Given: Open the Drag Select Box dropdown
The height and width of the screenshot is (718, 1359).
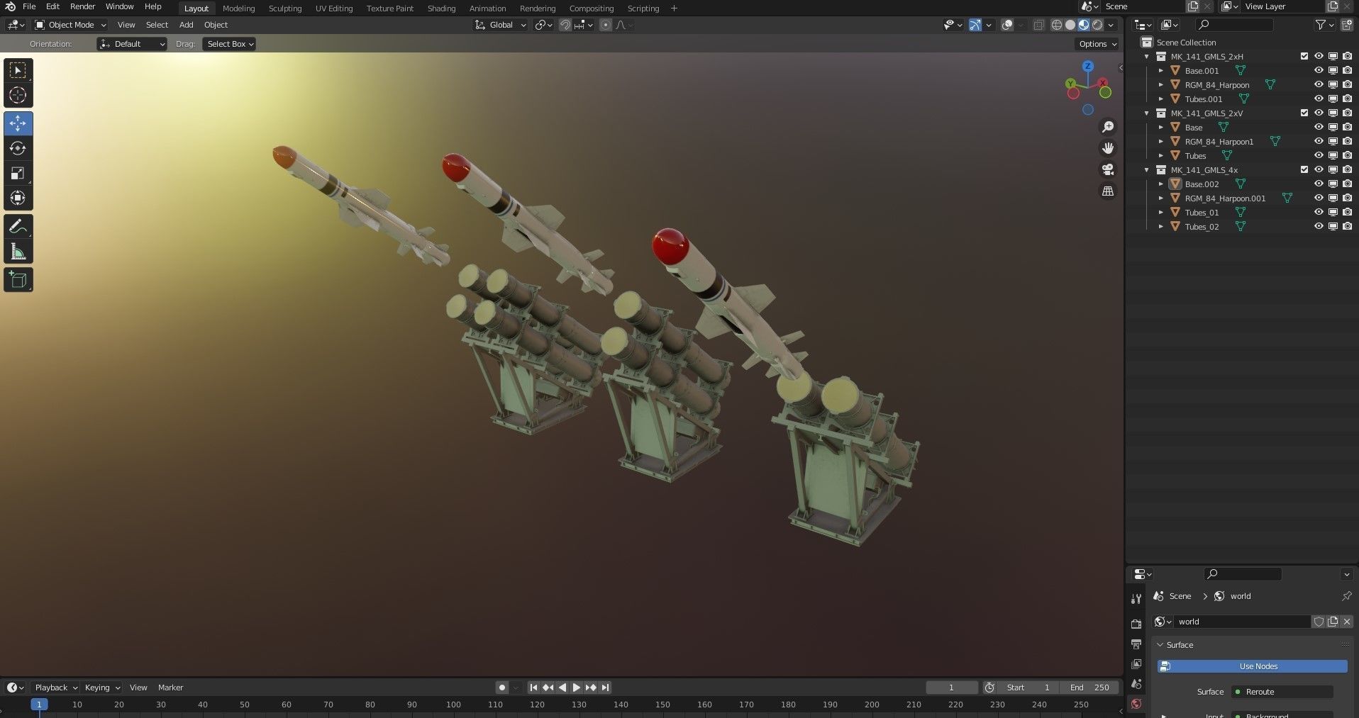Looking at the screenshot, I should click(x=230, y=44).
